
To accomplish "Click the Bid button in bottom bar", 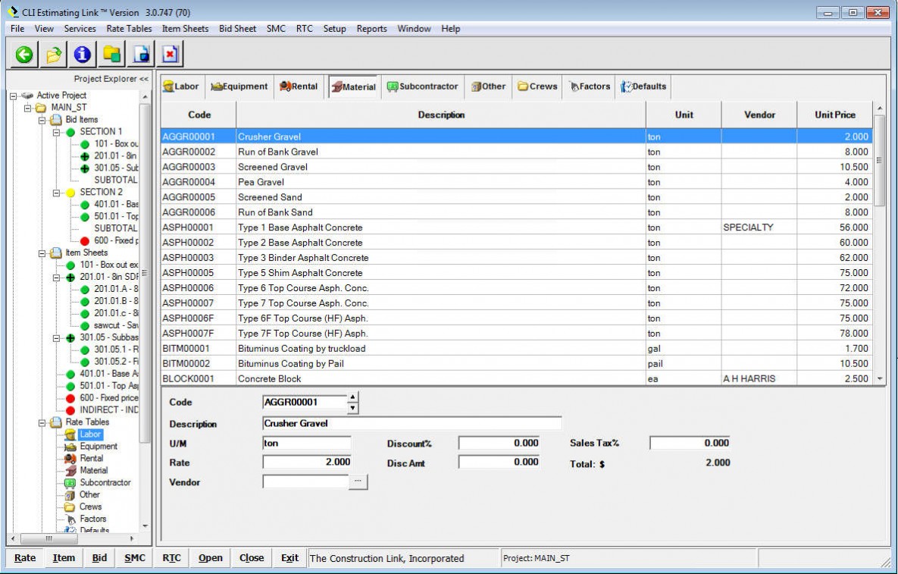I will click(x=99, y=558).
